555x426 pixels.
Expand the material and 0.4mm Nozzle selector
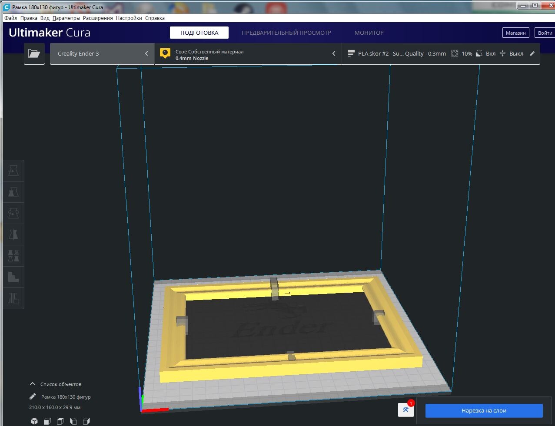pyautogui.click(x=248, y=53)
